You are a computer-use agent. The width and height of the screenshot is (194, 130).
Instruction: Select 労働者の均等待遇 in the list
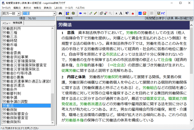17,73
